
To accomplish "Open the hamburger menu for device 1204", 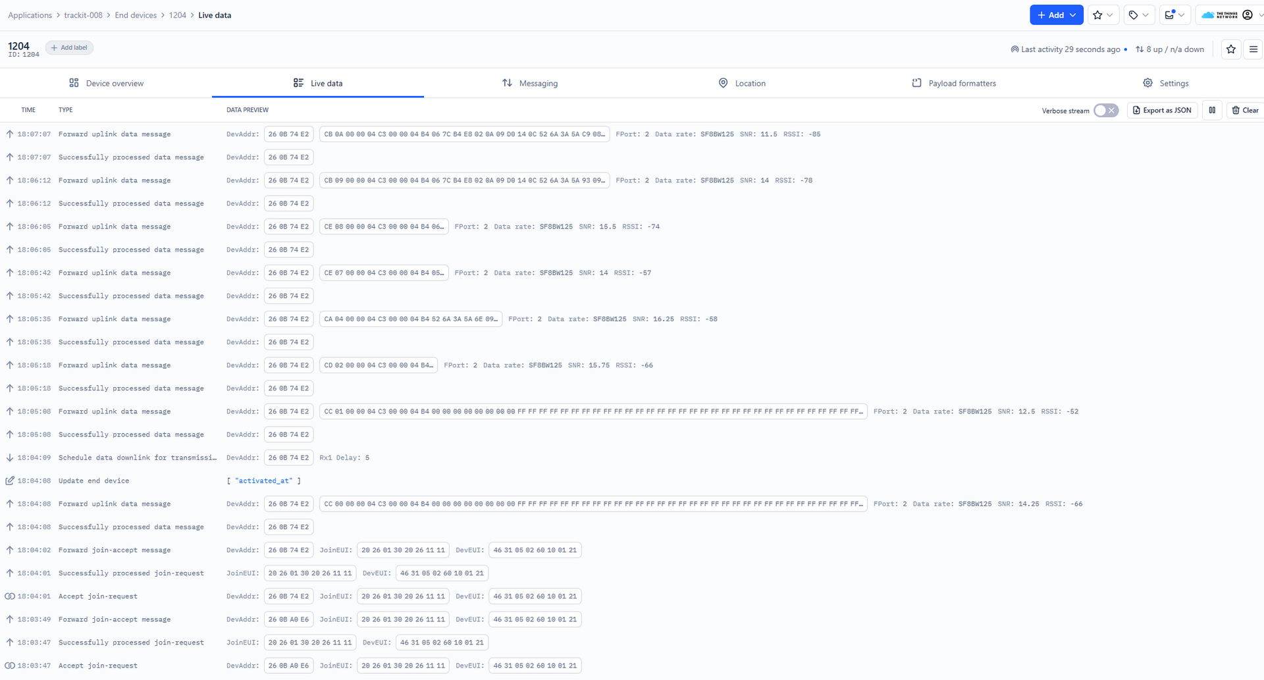I will point(1253,49).
